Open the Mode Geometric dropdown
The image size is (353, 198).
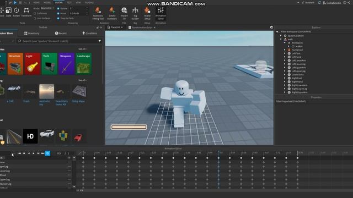click(x=47, y=8)
